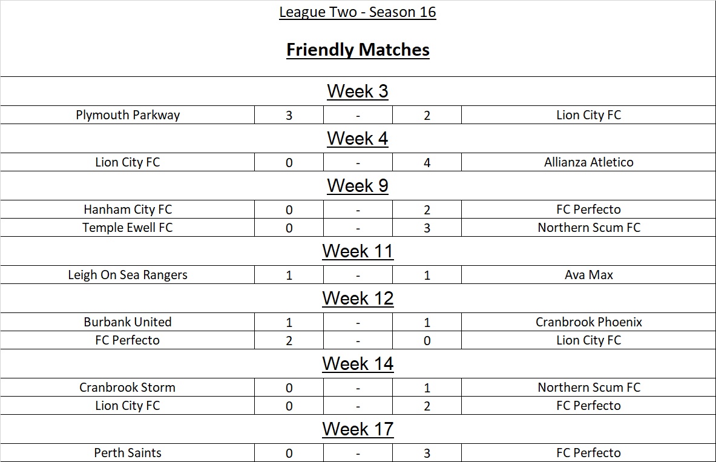Click the Week 3 header
The width and height of the screenshot is (716, 462).
pyautogui.click(x=358, y=91)
